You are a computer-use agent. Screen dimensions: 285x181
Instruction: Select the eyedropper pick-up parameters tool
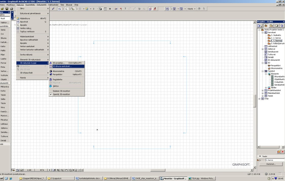[x=53, y=9]
